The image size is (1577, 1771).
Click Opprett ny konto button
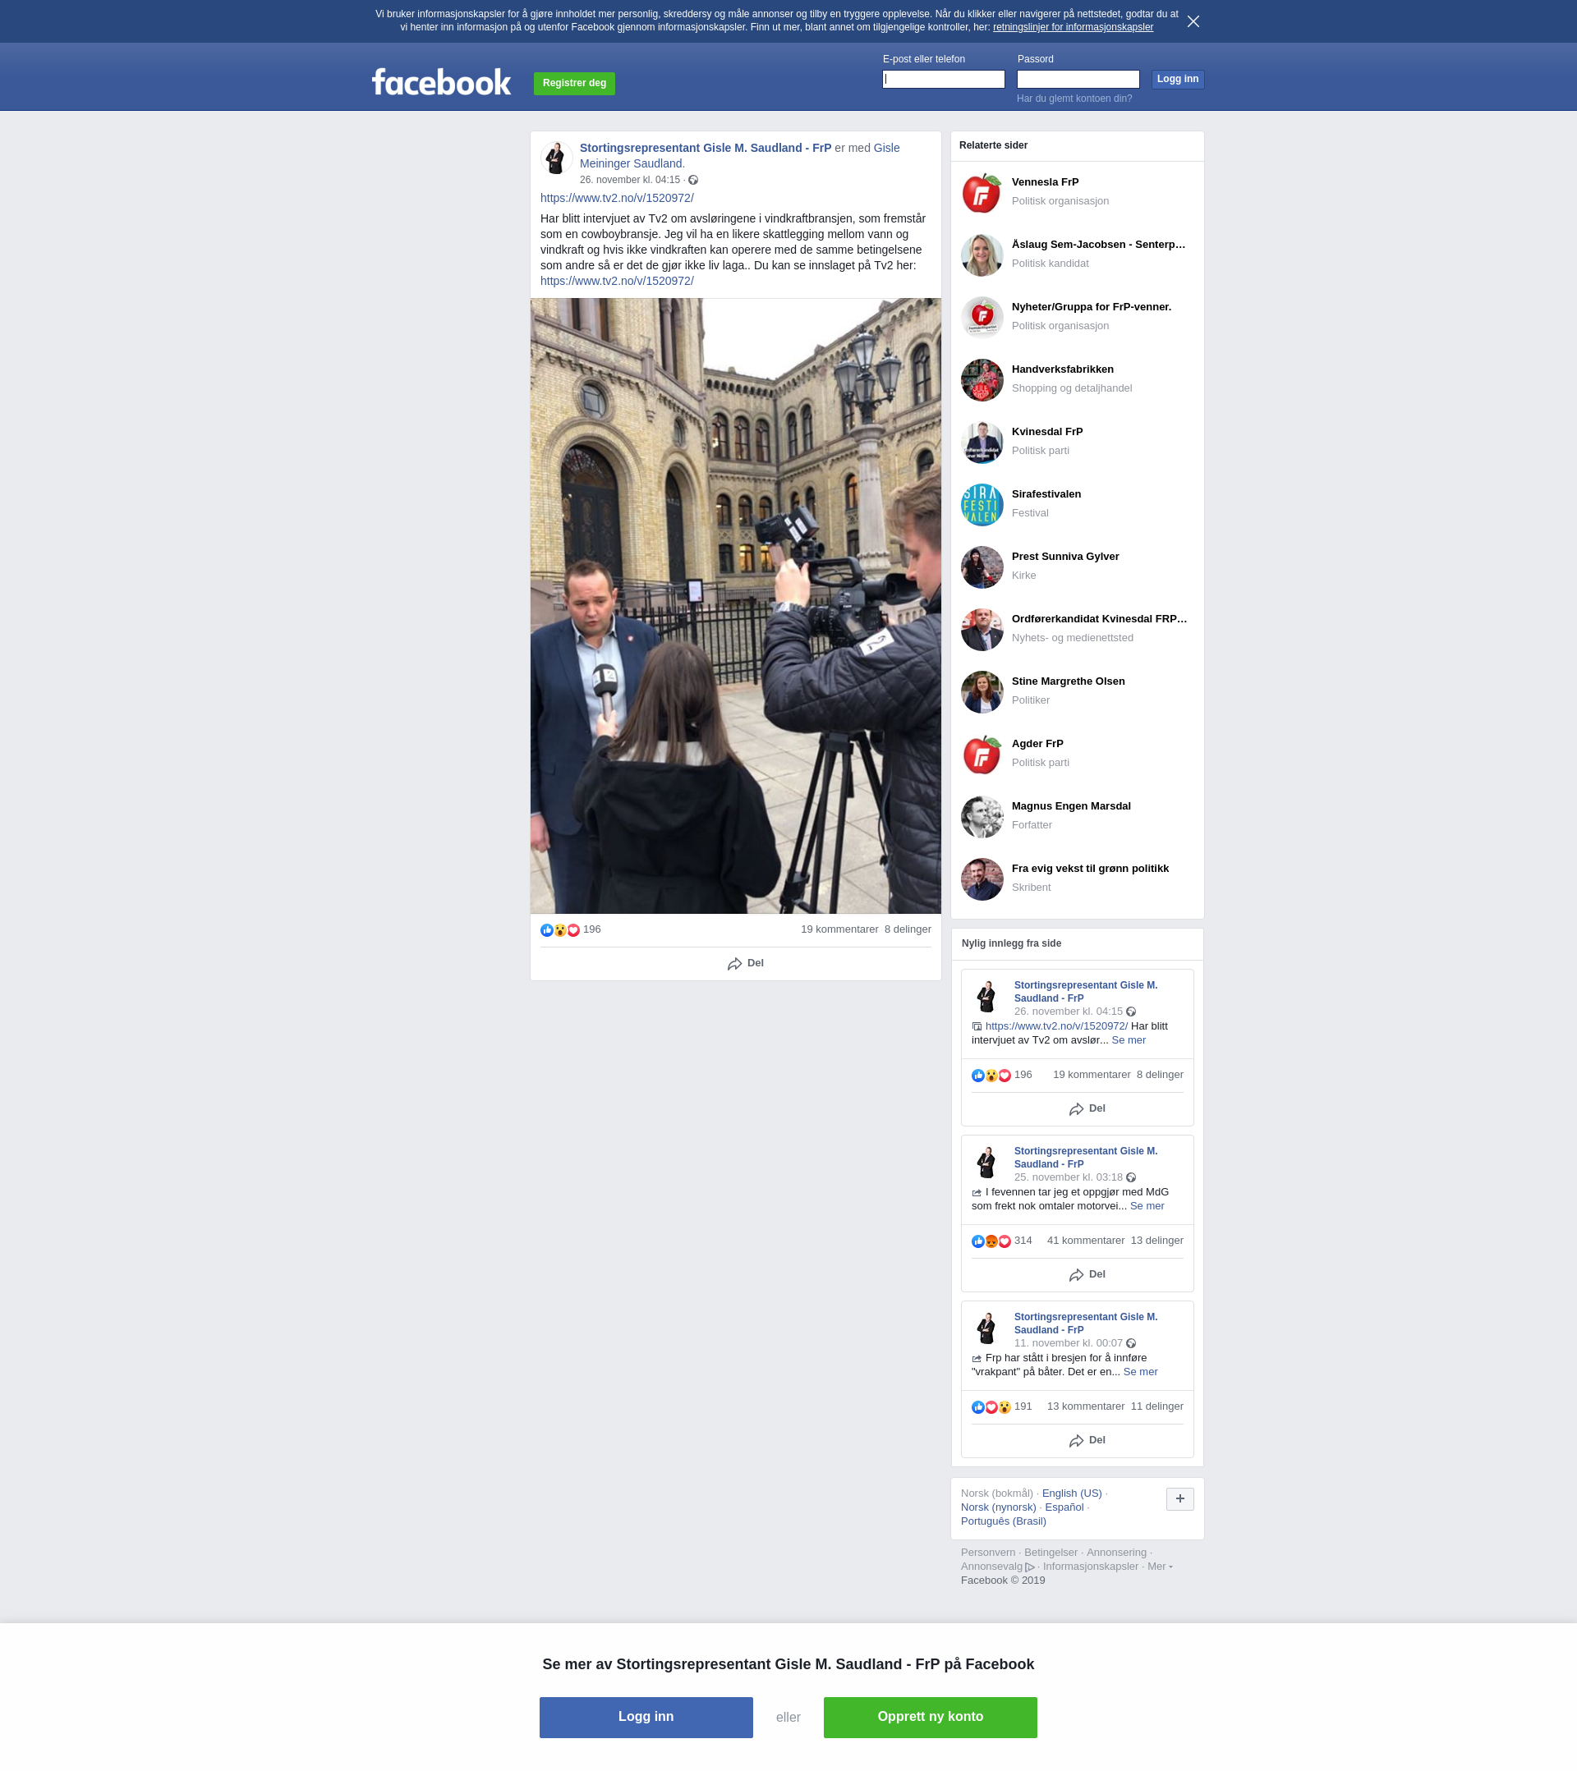[930, 1717]
